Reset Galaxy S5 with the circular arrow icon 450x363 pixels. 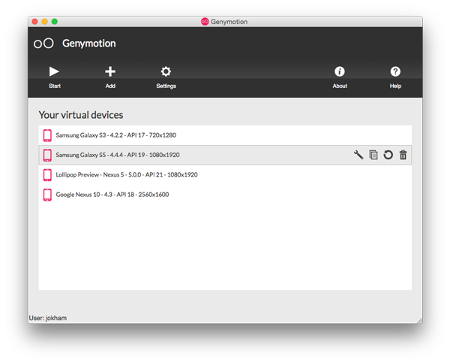388,155
